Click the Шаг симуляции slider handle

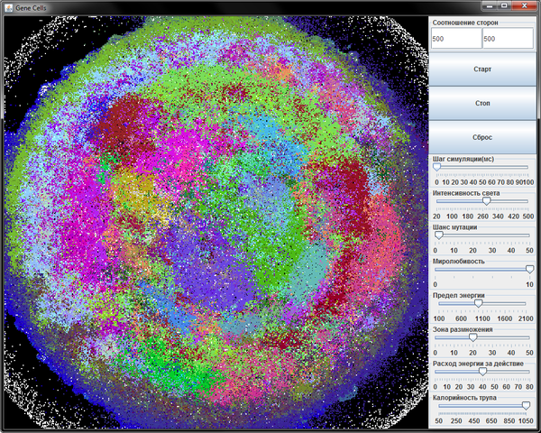click(437, 167)
